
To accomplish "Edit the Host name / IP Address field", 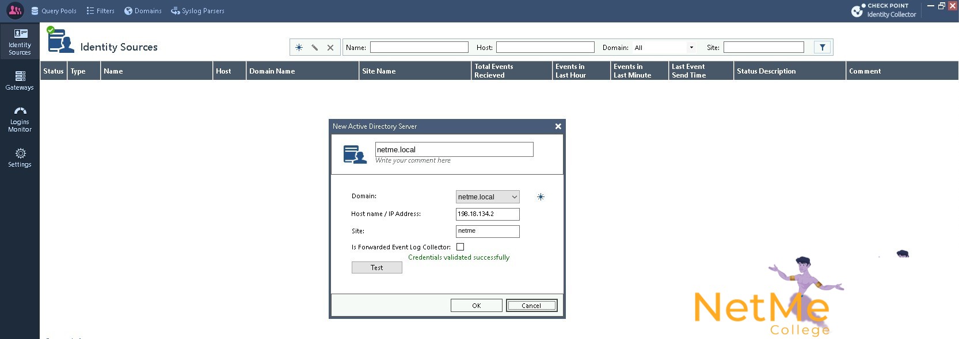I will [488, 214].
